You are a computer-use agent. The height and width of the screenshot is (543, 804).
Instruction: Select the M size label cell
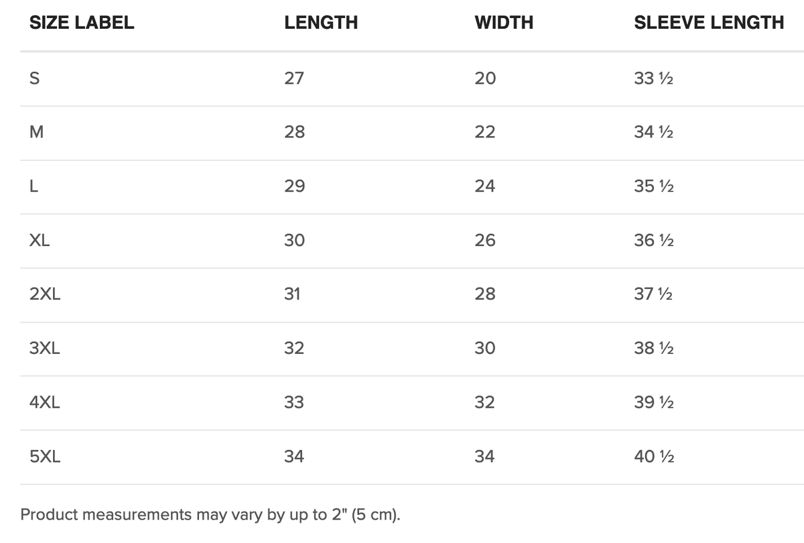(37, 133)
